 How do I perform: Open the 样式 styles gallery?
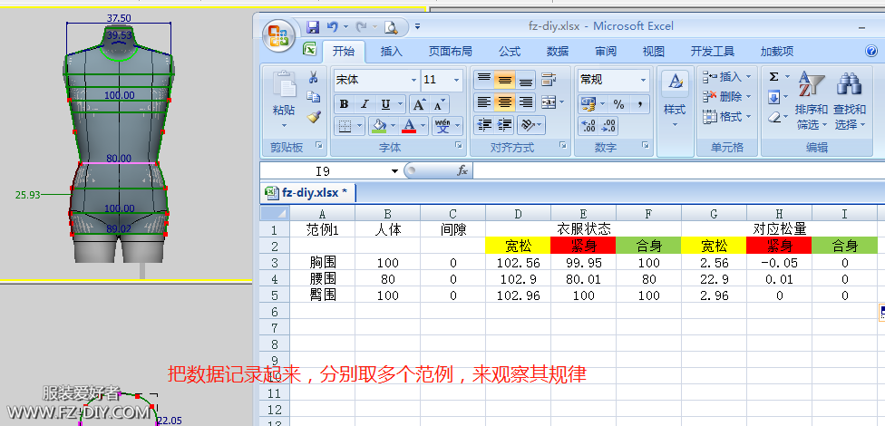coord(675,101)
